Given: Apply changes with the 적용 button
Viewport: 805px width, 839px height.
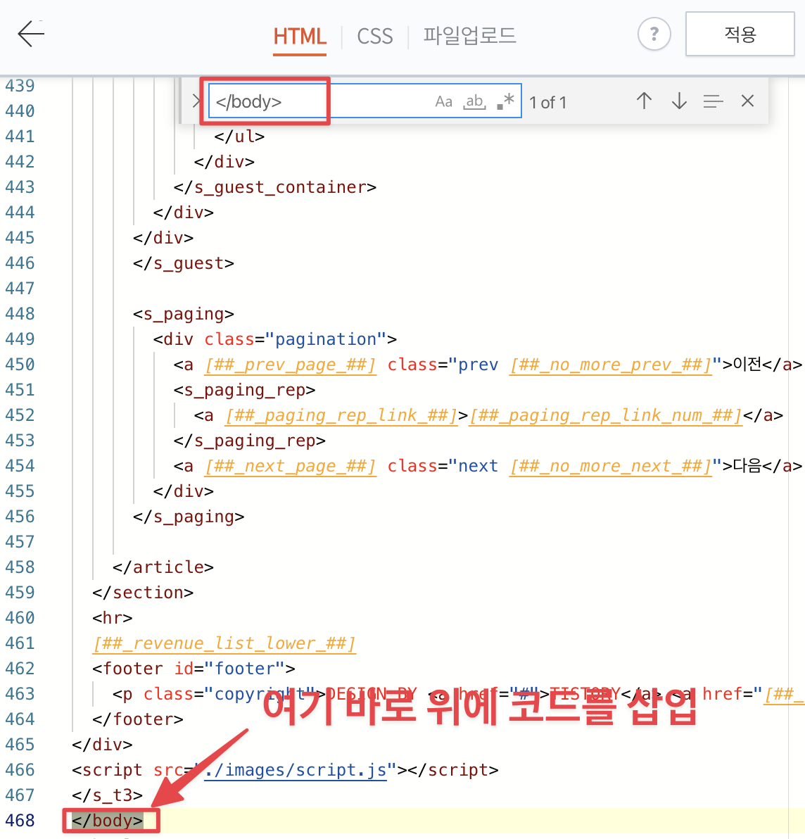Looking at the screenshot, I should [740, 34].
